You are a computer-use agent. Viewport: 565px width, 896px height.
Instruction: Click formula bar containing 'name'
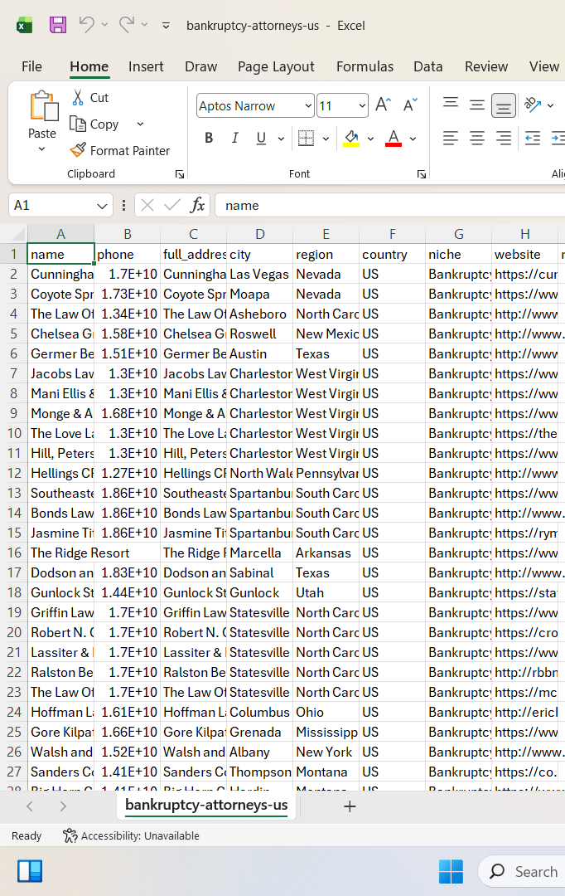[391, 205]
